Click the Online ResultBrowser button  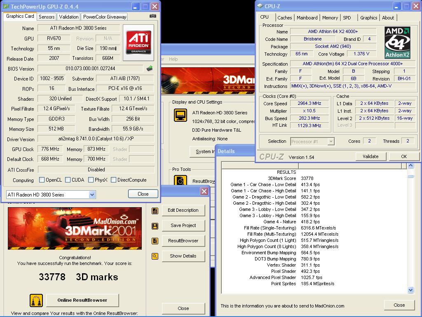pyautogui.click(x=82, y=300)
